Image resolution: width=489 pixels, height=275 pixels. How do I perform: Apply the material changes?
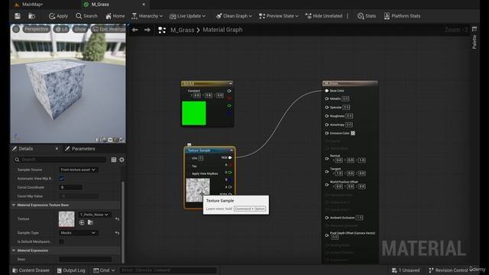(x=58, y=16)
